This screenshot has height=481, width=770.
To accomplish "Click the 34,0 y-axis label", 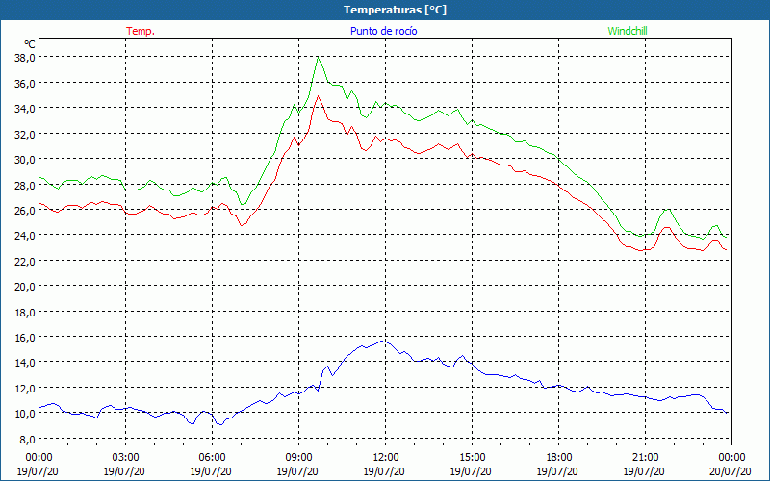I will [26, 109].
